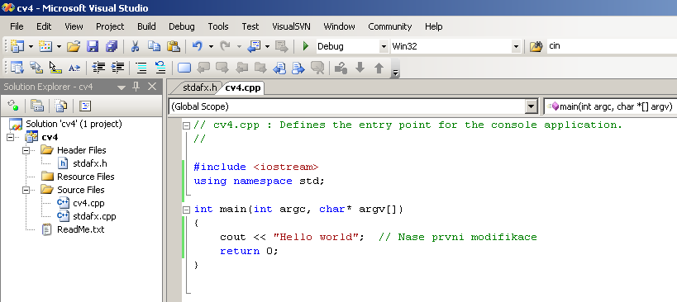Click the Decrease Line Indent icon
677x302 pixels.
tap(98, 68)
